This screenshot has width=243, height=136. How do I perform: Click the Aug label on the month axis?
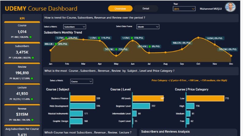(x=165, y=64)
